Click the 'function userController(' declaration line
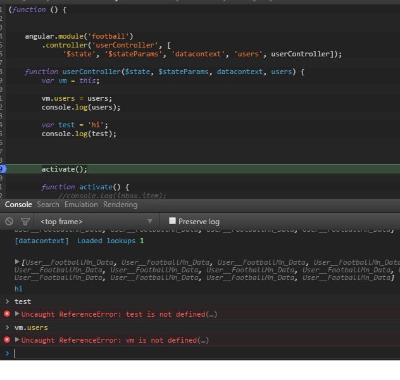400x380 pixels. pos(165,72)
